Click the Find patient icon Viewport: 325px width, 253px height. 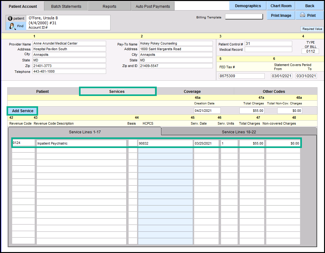point(12,26)
